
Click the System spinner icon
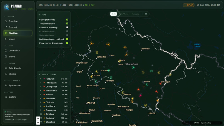tap(6, 97)
